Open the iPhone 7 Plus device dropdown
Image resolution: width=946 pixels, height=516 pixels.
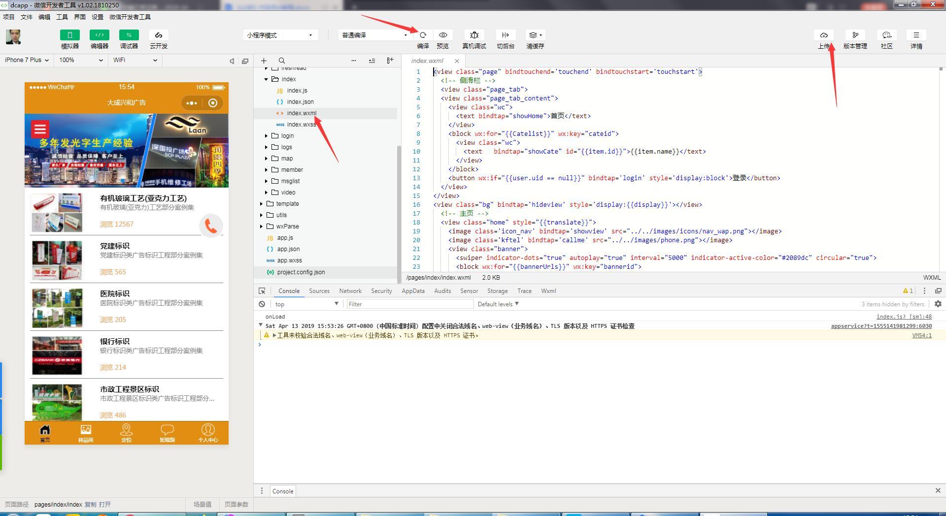tap(27, 60)
